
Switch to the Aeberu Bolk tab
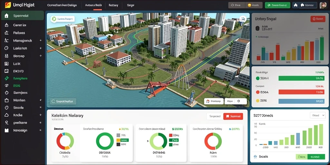click(93, 5)
